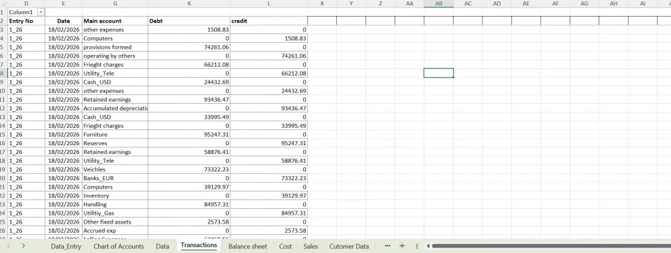Select column X header
Screen dimensions: 671x253
(322, 3)
